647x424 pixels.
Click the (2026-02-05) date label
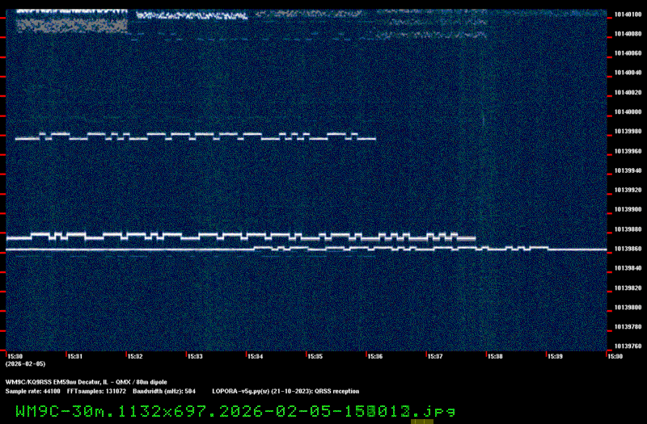coord(25,364)
